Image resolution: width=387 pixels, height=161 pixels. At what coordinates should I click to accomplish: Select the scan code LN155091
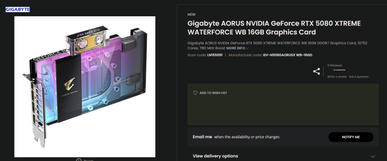click(x=215, y=55)
